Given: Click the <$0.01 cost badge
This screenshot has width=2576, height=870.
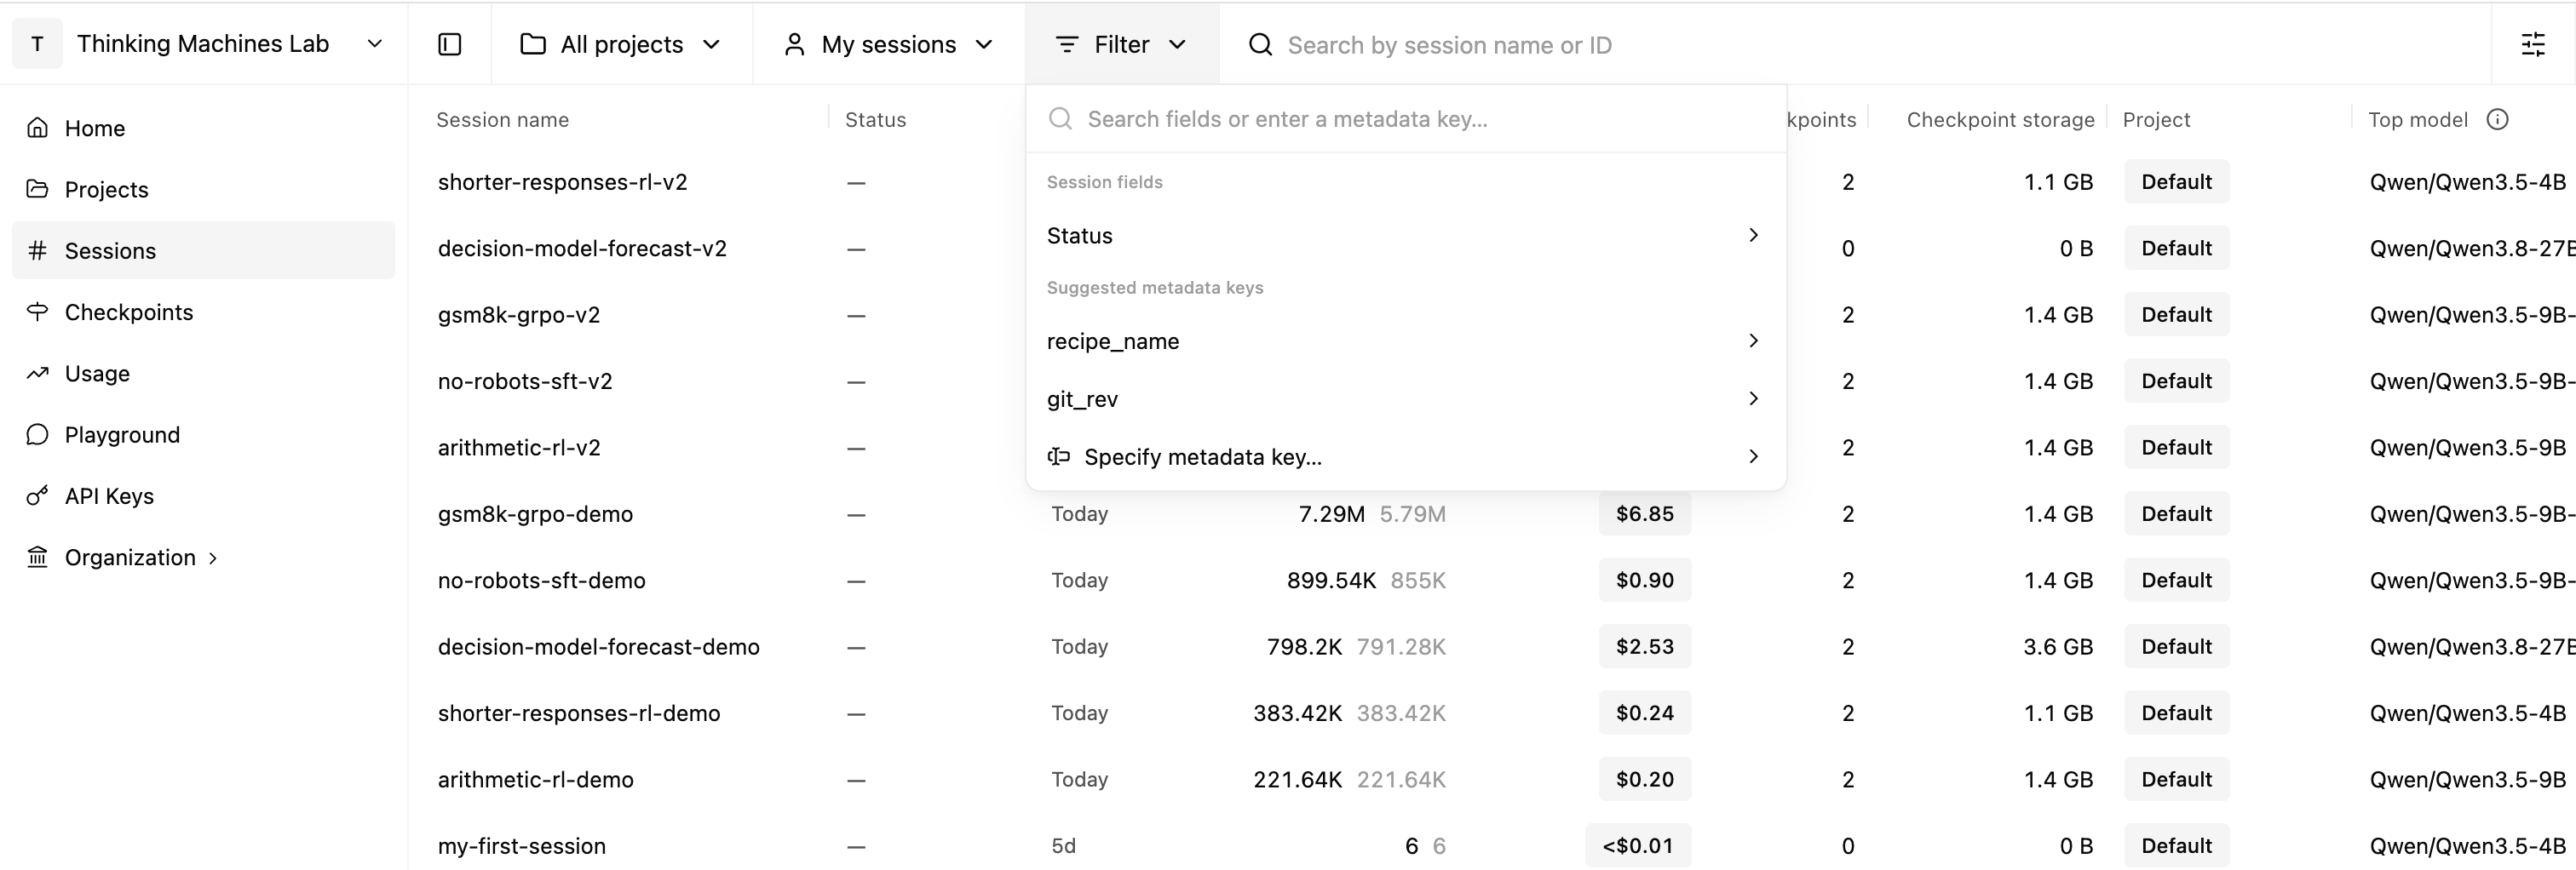Looking at the screenshot, I should point(1637,846).
